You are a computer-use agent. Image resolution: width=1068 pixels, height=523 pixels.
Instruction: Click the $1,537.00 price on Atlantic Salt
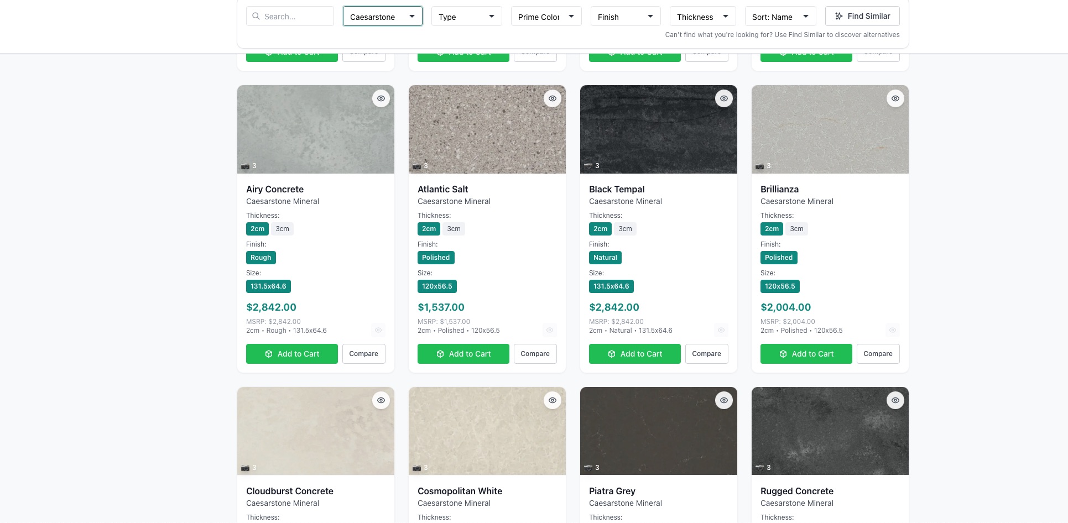441,307
